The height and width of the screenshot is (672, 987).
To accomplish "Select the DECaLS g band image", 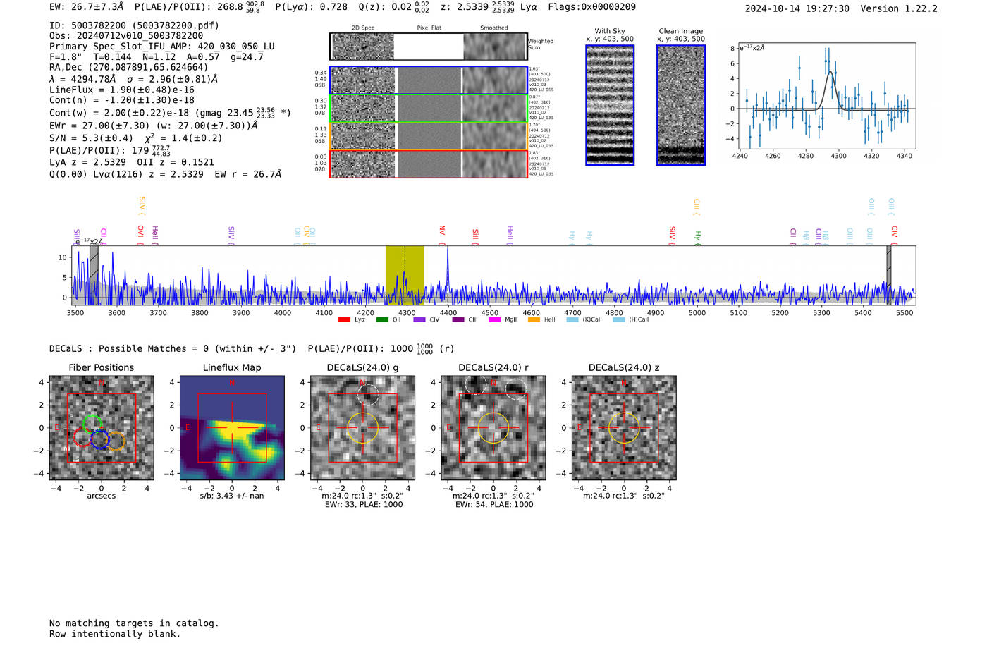I will tap(363, 428).
